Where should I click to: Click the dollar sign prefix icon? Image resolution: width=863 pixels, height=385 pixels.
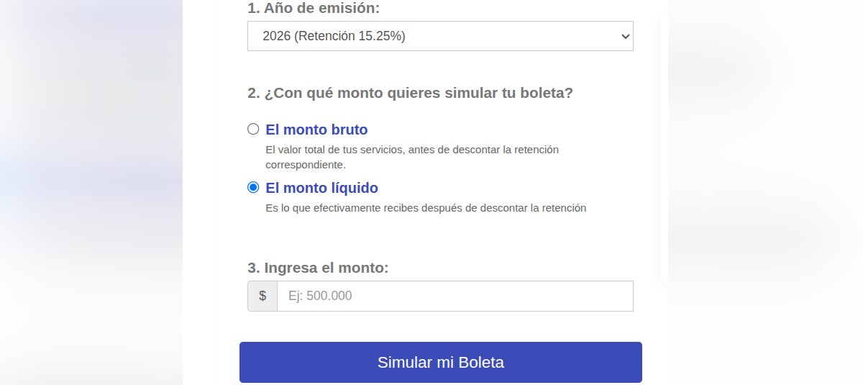pos(262,296)
